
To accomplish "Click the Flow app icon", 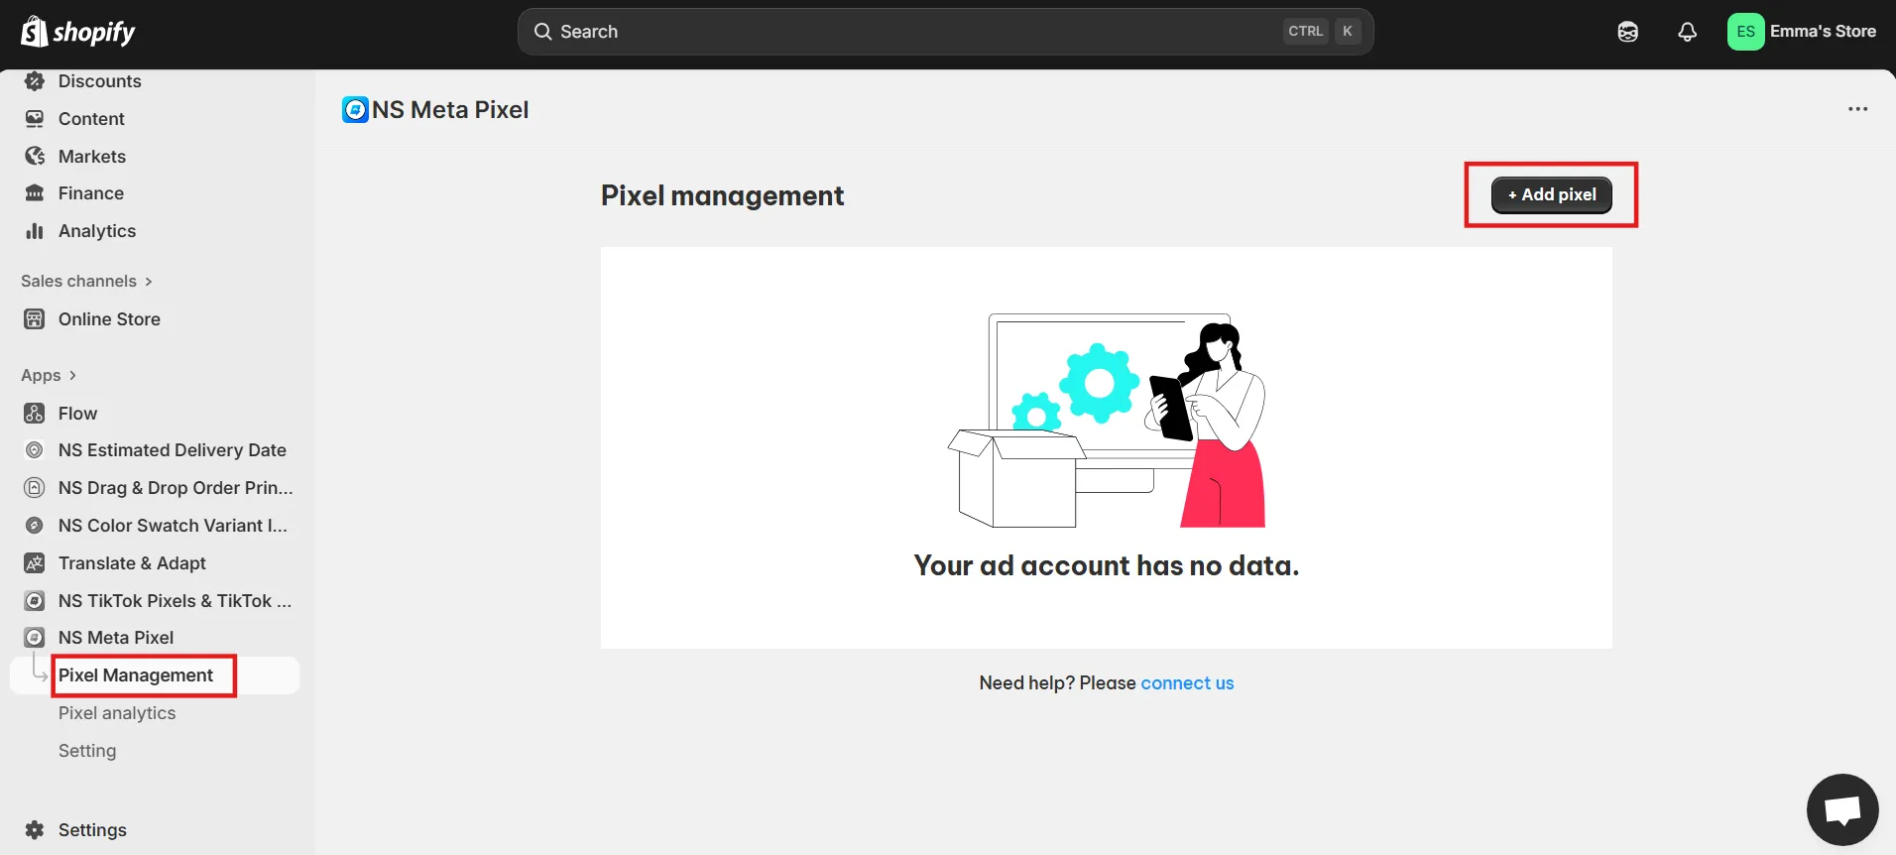I will tap(35, 414).
